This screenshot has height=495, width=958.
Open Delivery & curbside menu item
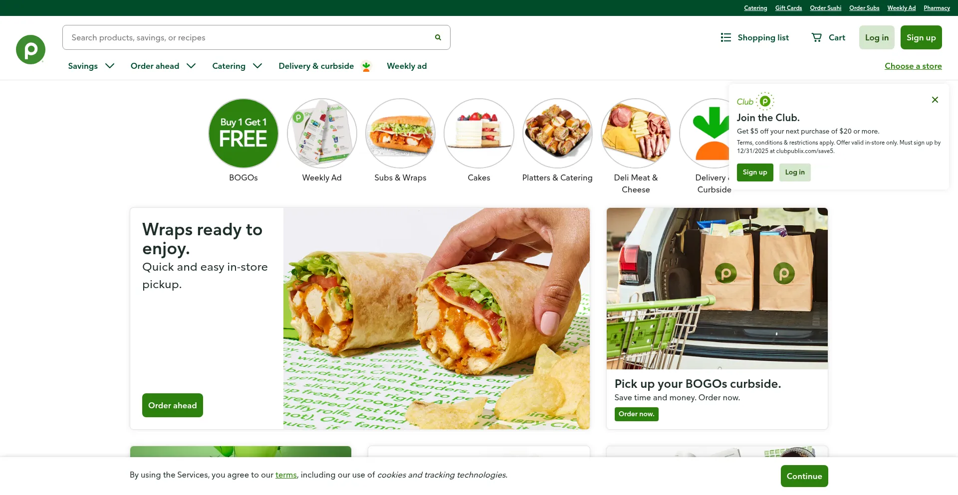pyautogui.click(x=324, y=66)
